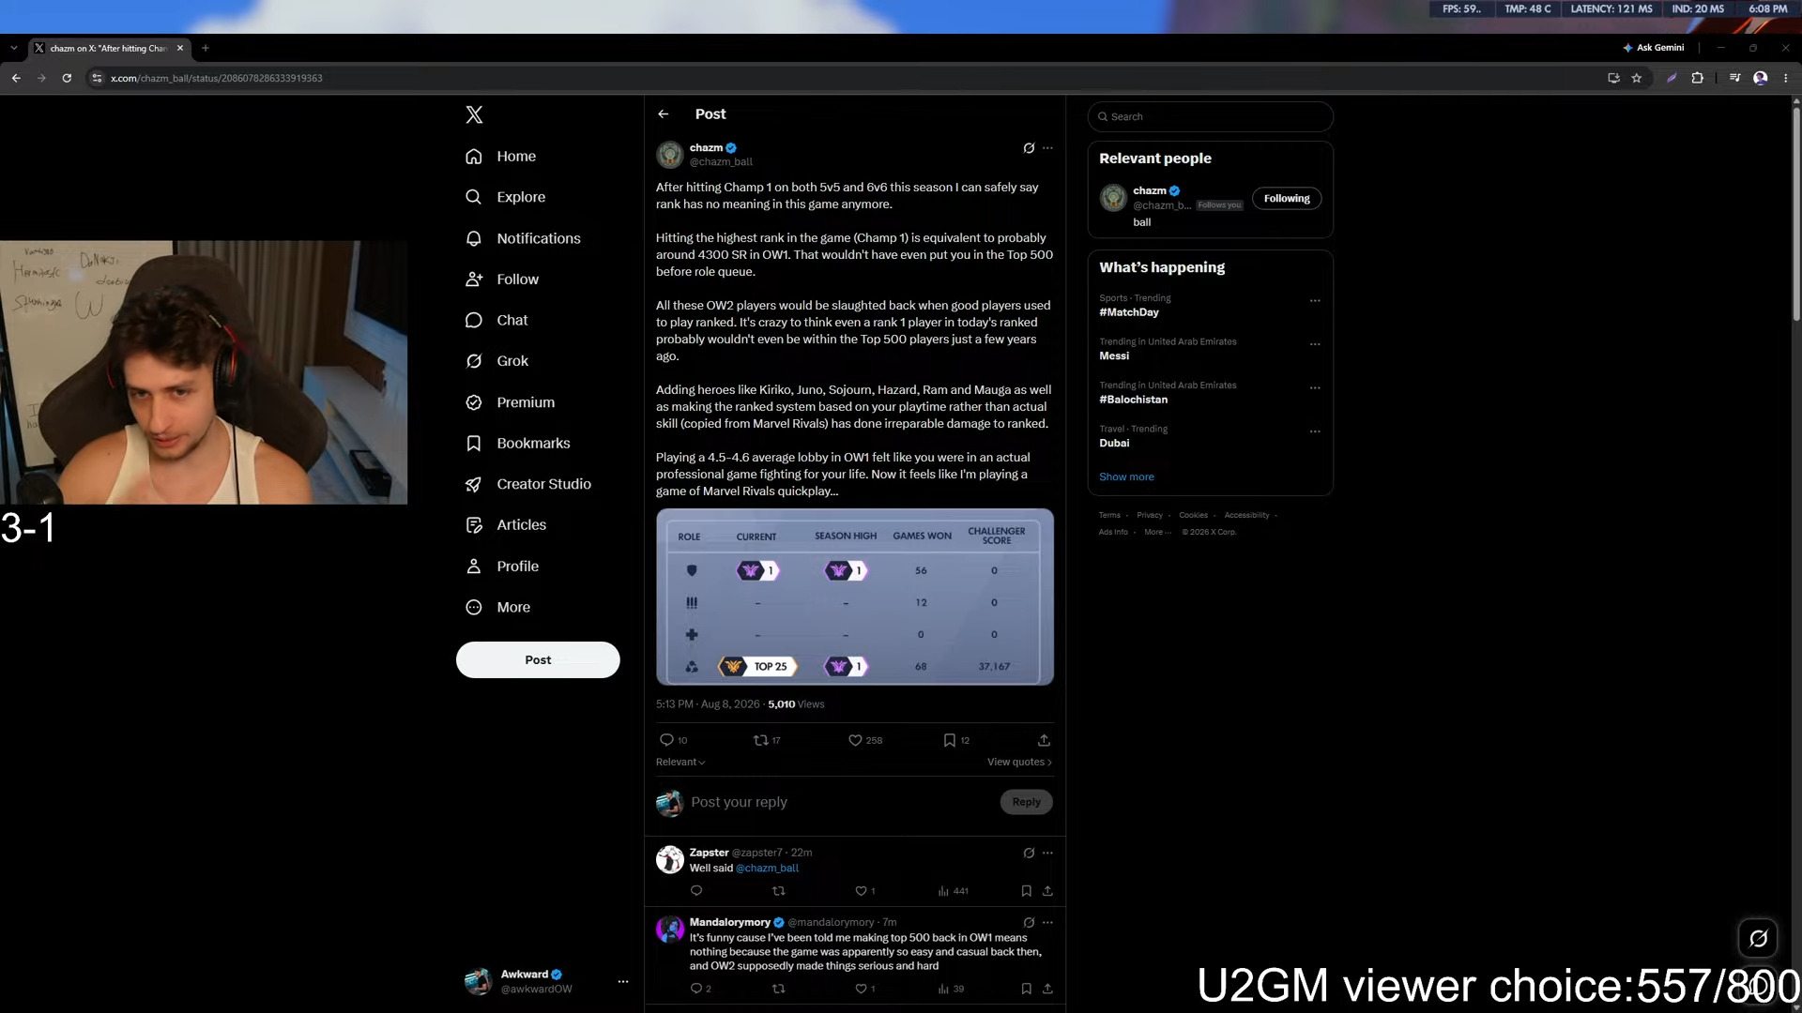Viewport: 1802px width, 1013px height.
Task: Click the Grok icon on chazm's post
Action: point(1029,148)
